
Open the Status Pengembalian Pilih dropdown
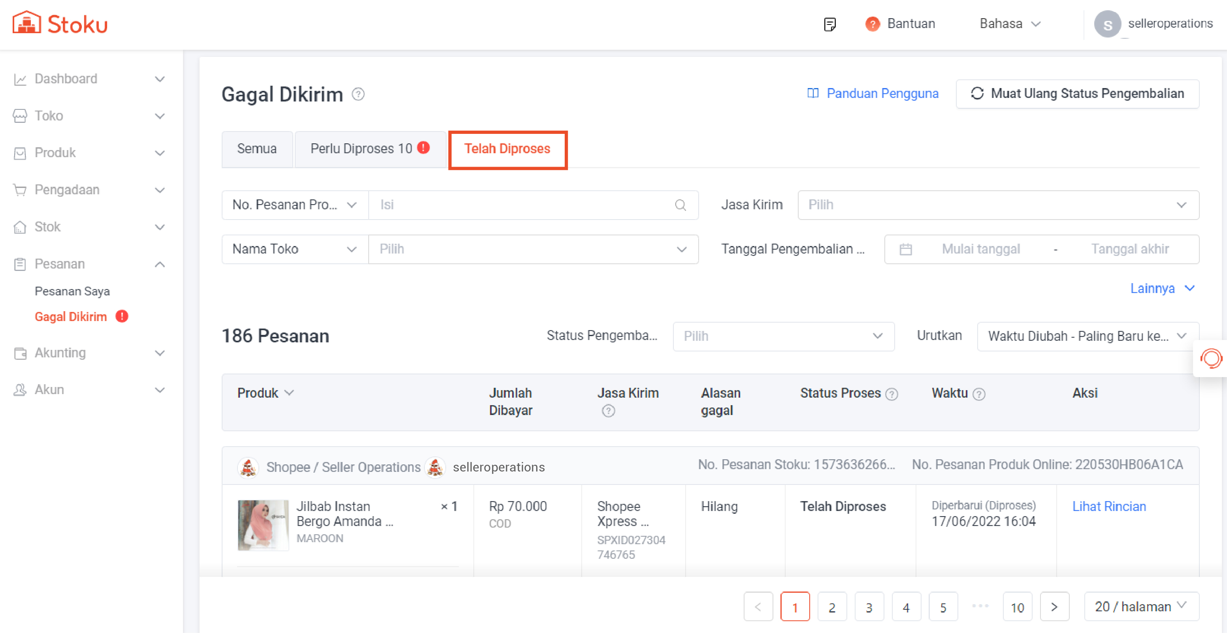(783, 336)
